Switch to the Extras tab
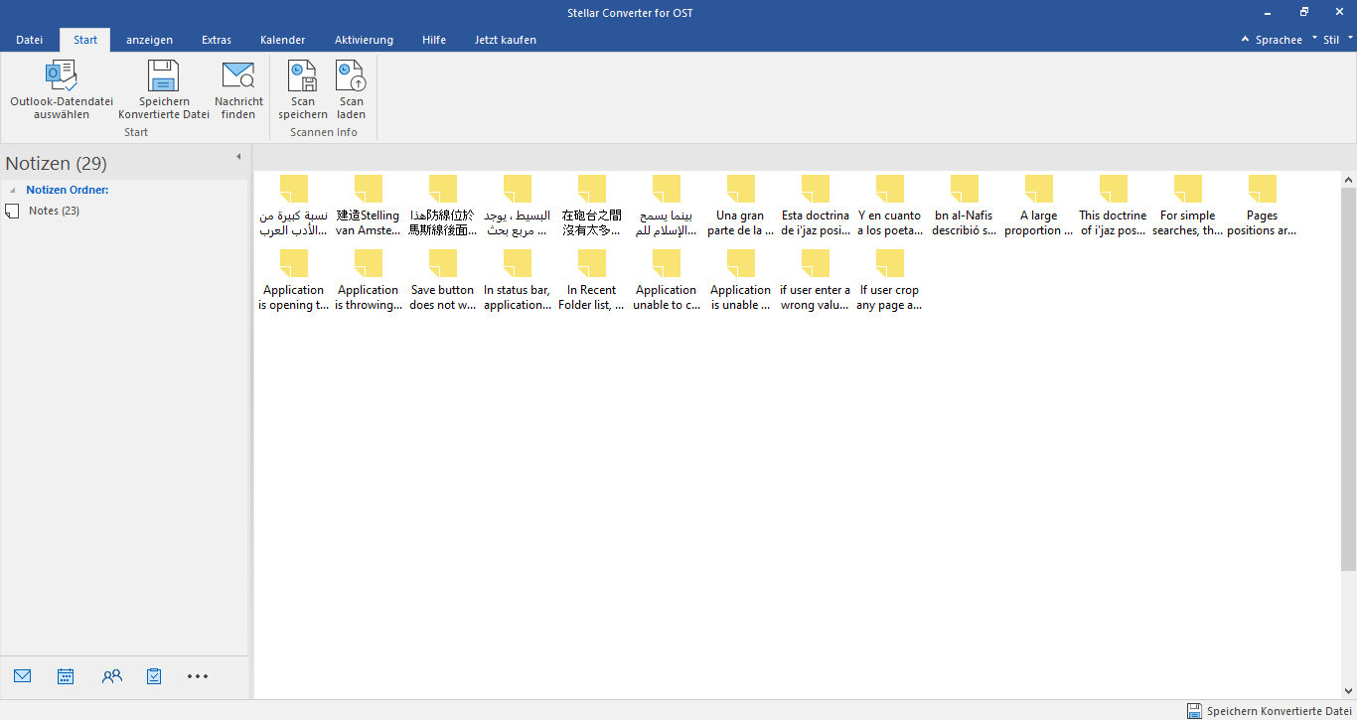1357x720 pixels. (217, 40)
